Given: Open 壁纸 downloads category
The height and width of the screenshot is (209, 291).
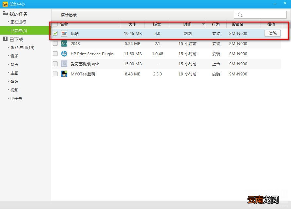Looking at the screenshot, I should click(14, 82).
